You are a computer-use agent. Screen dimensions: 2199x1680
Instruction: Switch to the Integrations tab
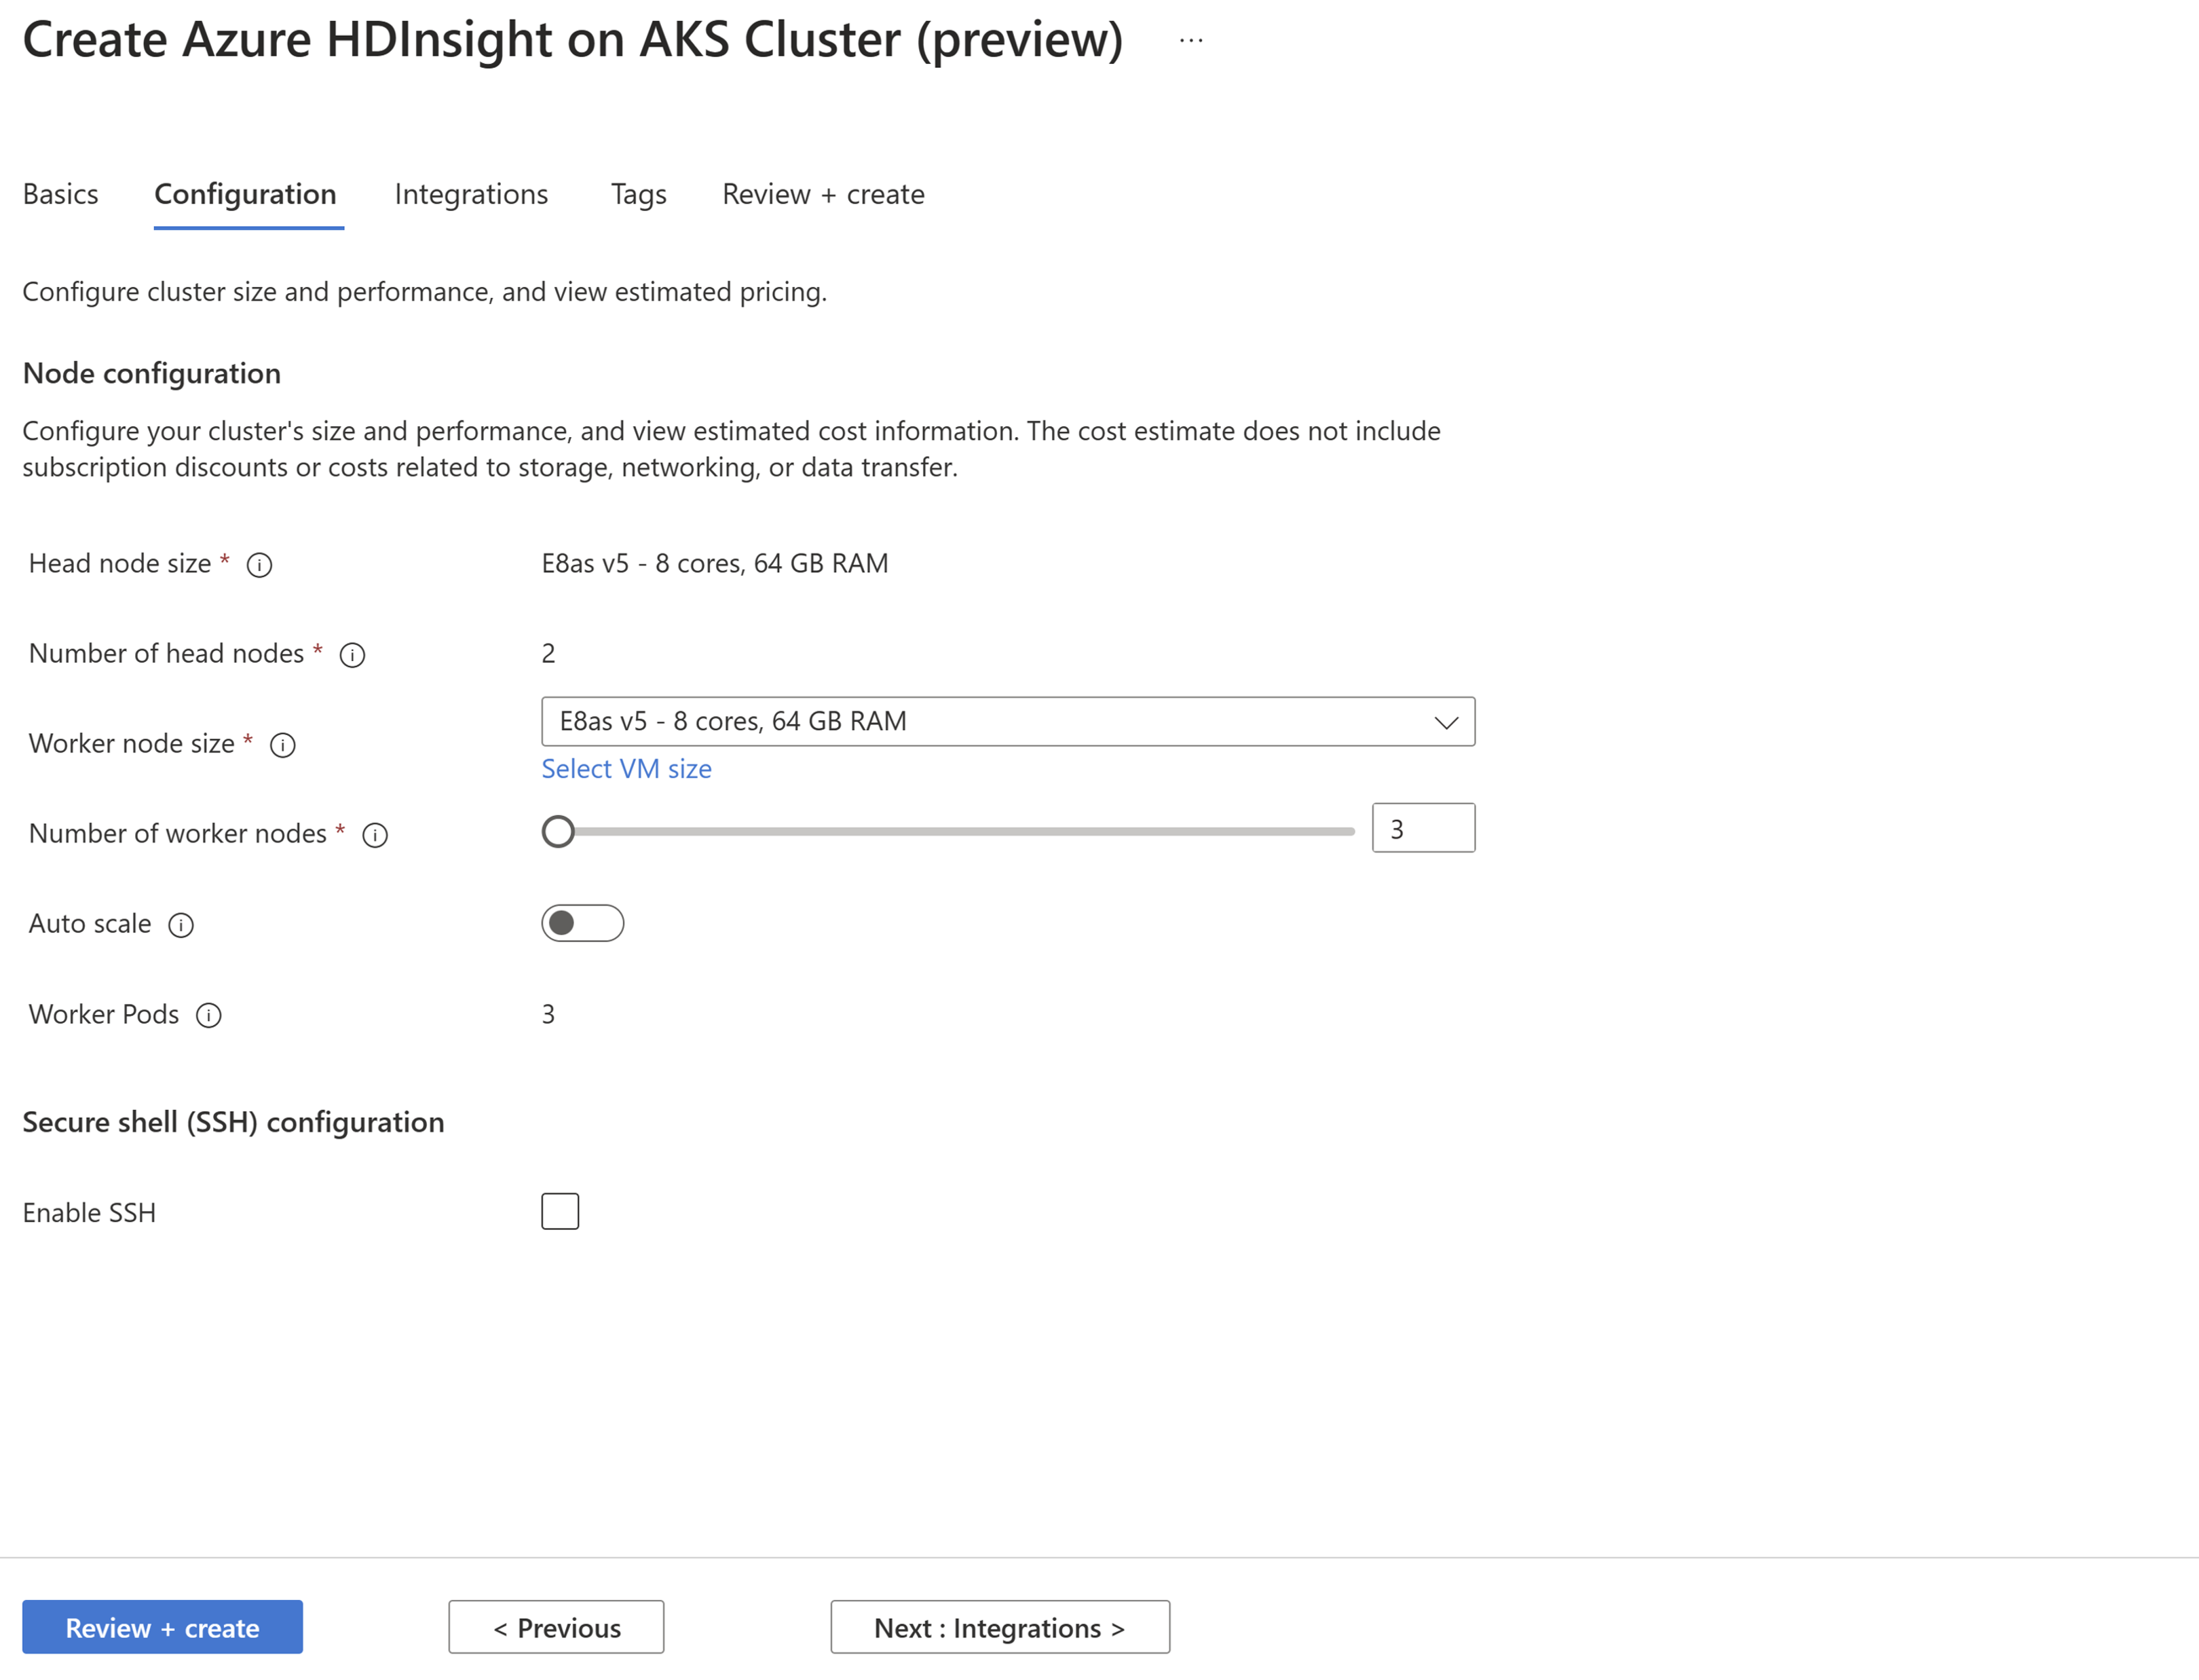pos(470,192)
